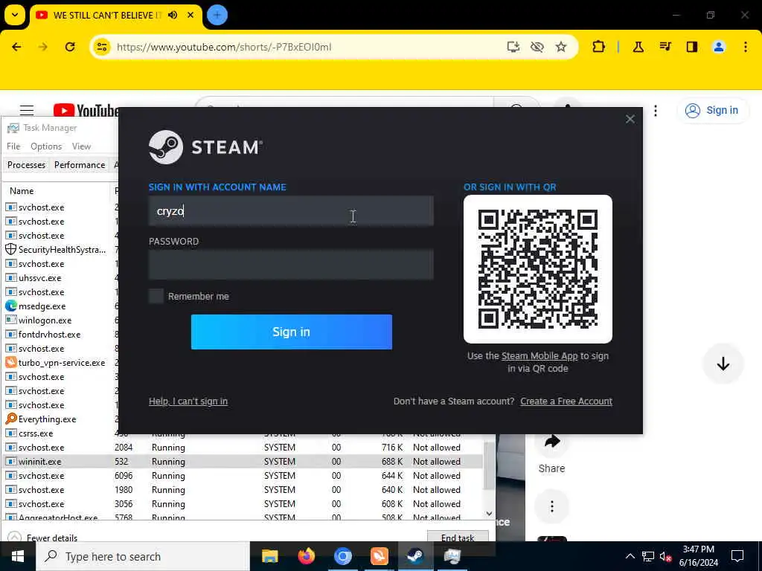762x571 pixels.
Task: Open File Explorer from the taskbar
Action: click(x=269, y=556)
